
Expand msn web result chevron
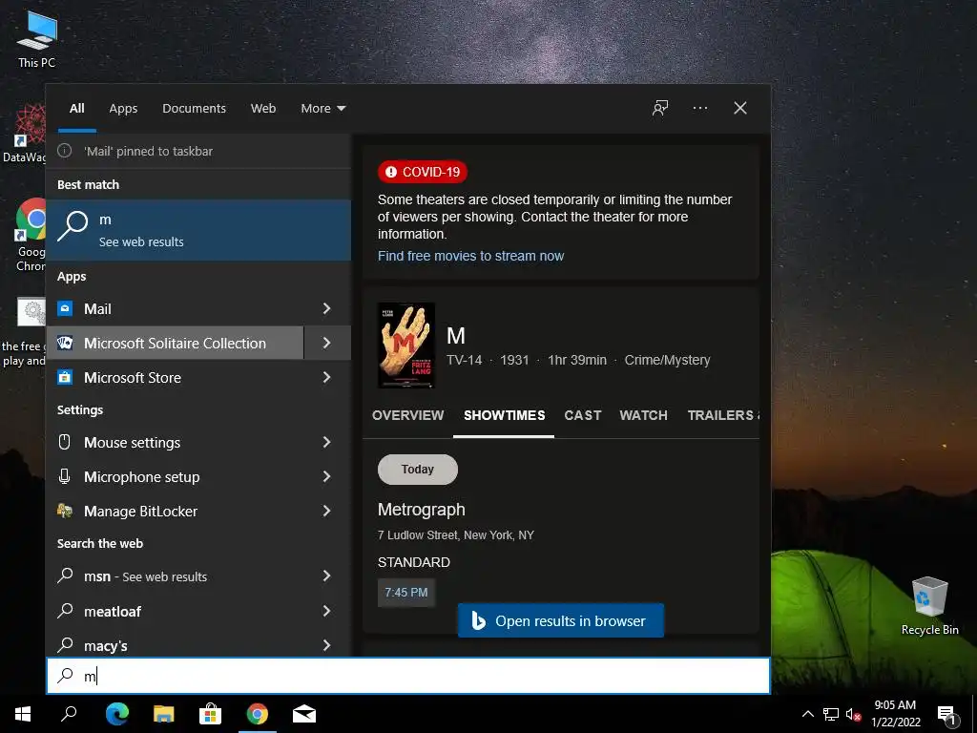click(x=327, y=576)
